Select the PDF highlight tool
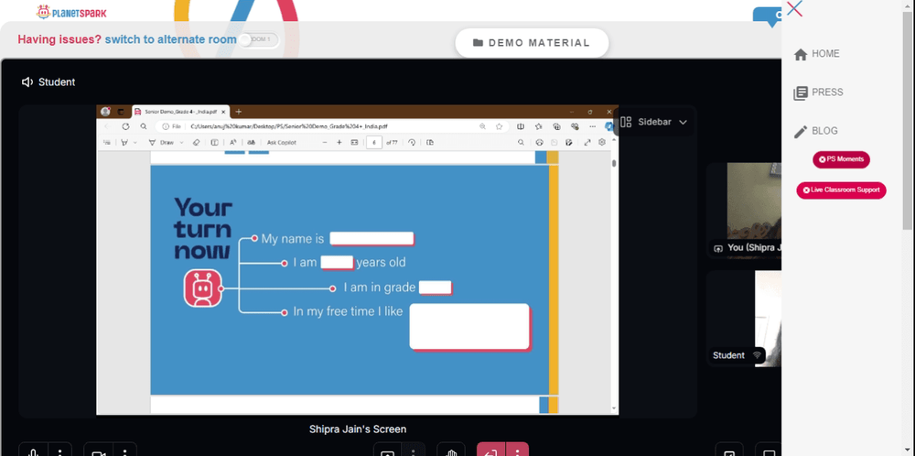This screenshot has height=456, width=915. click(124, 143)
